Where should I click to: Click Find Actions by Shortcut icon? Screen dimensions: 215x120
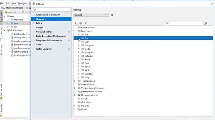[x=206, y=23]
